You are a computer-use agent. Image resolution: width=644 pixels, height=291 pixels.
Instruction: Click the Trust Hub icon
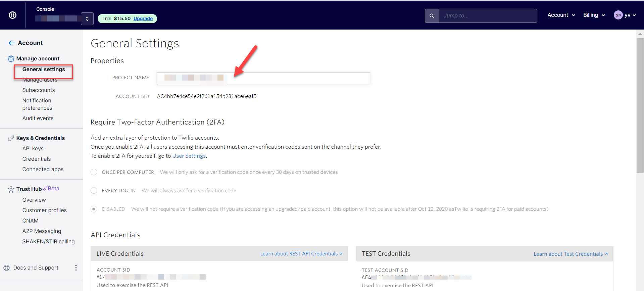click(11, 189)
